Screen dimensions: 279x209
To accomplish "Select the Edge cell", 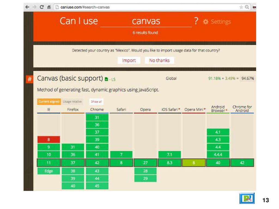I will pyautogui.click(x=49, y=171).
